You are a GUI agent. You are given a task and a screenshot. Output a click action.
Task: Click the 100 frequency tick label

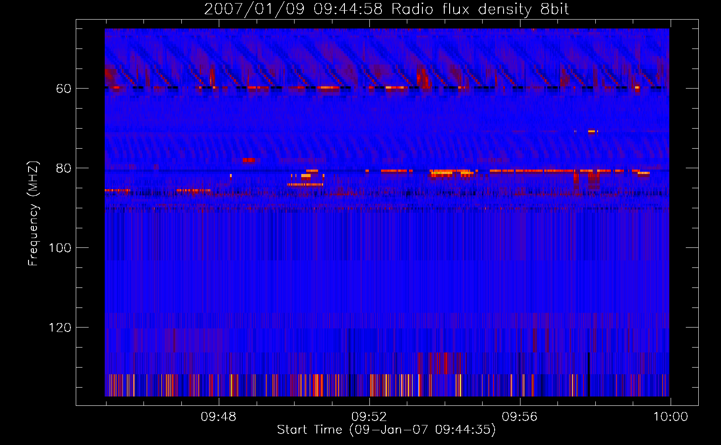point(60,248)
